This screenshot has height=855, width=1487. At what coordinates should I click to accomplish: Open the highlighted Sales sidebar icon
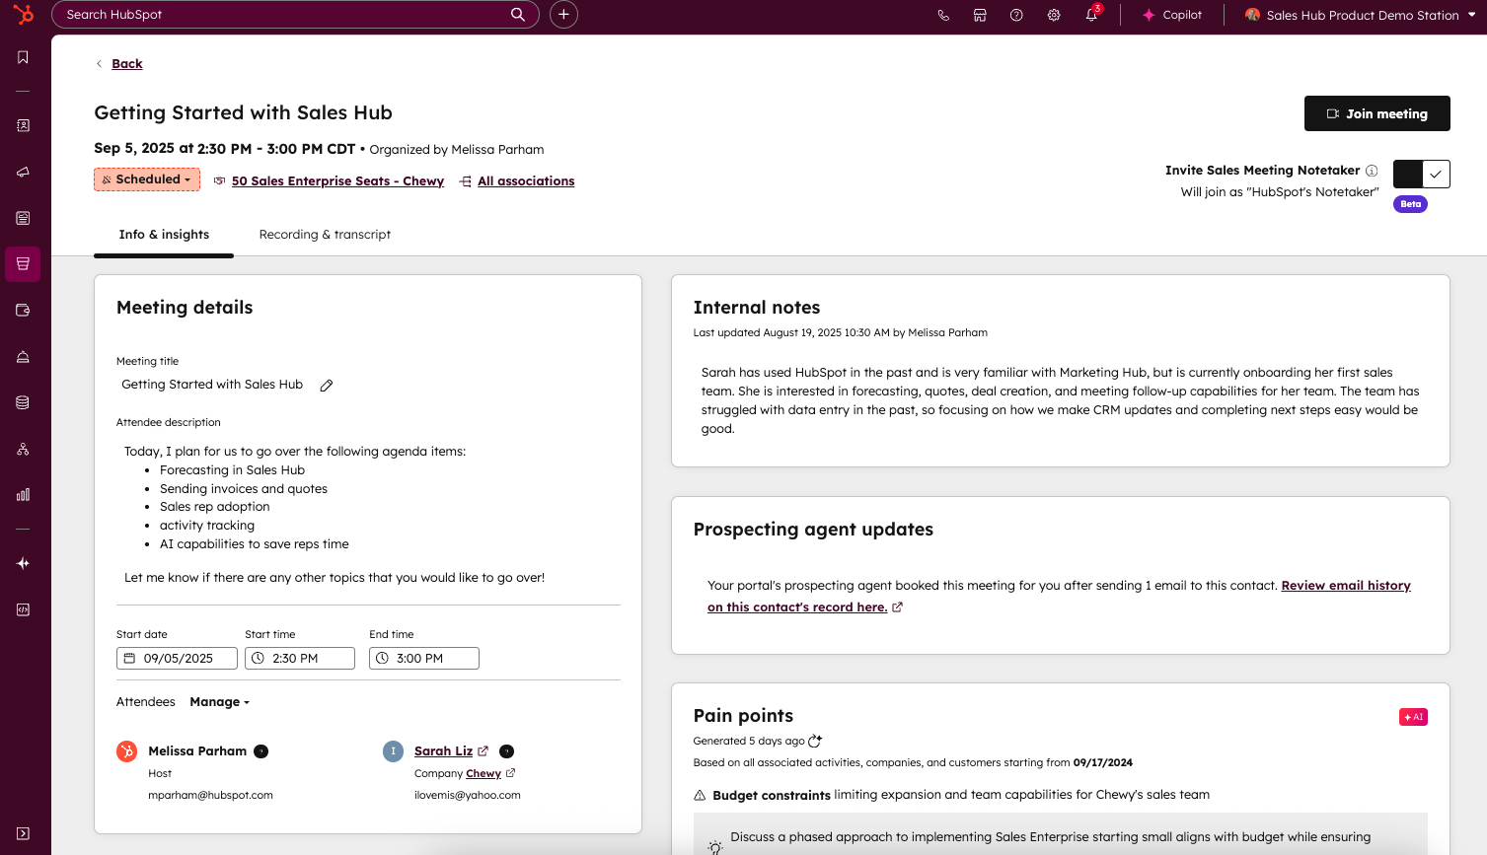23,264
